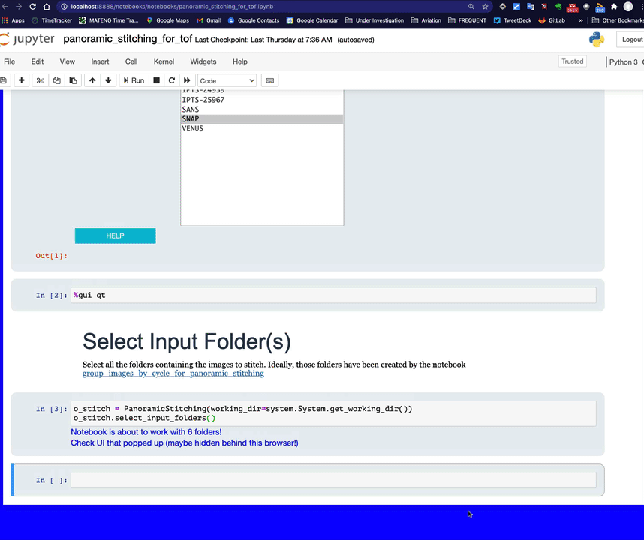Expand the Code cell type dropdown
Viewport: 644px width, 540px height.
click(227, 80)
